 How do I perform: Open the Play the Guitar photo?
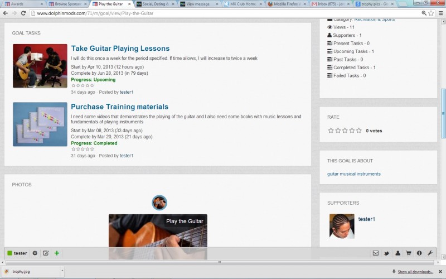158,236
